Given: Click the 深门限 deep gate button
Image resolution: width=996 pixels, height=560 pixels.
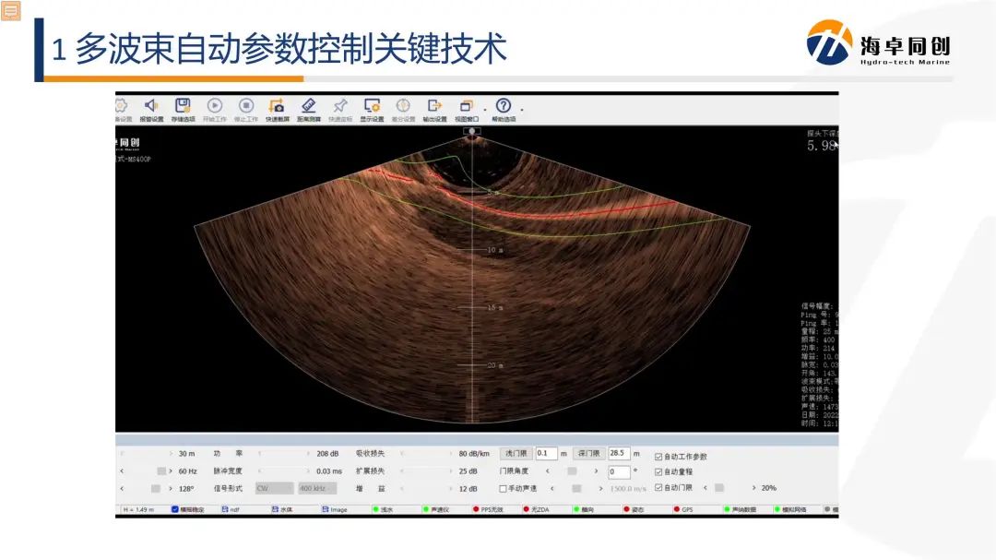Looking at the screenshot, I should pyautogui.click(x=587, y=454).
